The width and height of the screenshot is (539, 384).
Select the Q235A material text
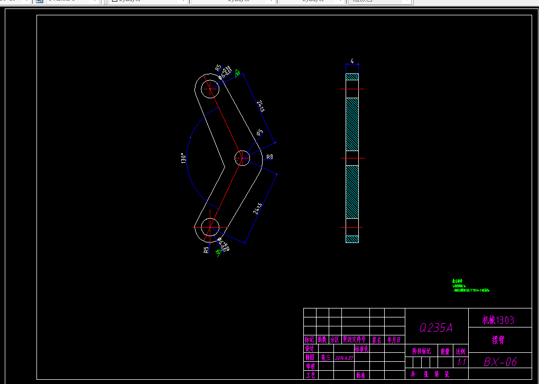point(436,327)
